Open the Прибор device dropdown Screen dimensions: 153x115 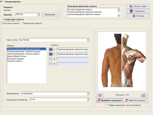pos(39,15)
